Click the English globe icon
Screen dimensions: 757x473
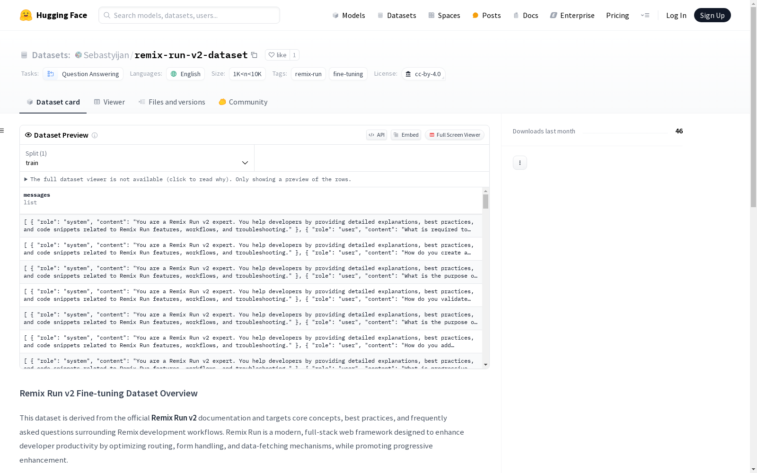[174, 74]
